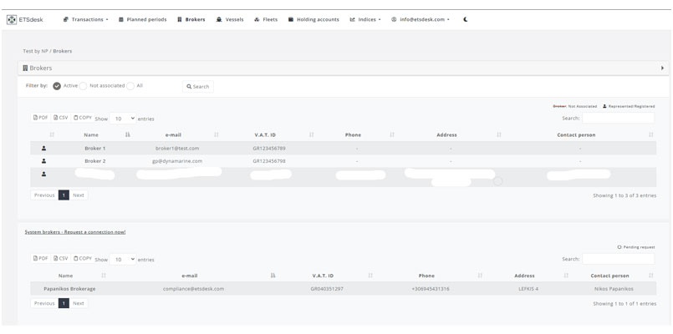Open the Holding accounts page
The image size is (673, 334).
pyautogui.click(x=314, y=19)
